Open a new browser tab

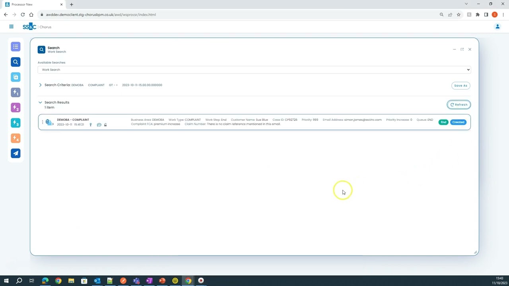[x=72, y=4]
